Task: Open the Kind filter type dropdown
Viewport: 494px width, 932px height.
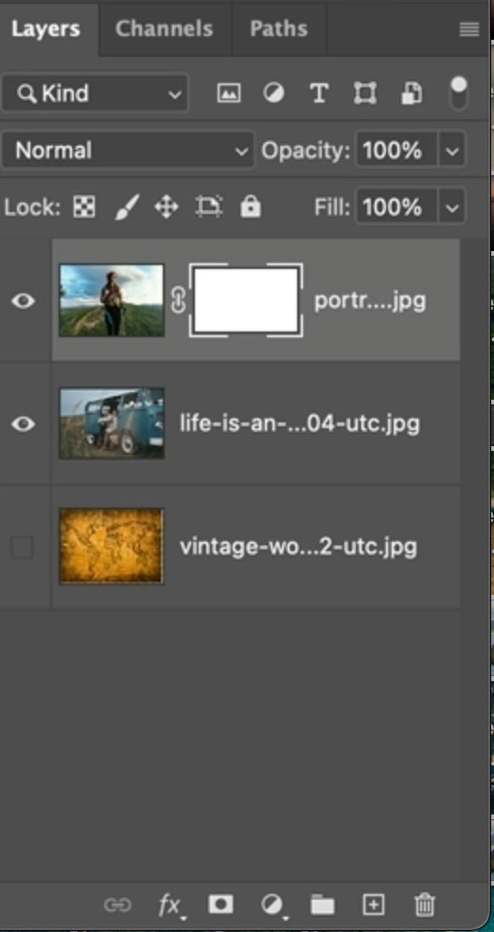Action: point(95,94)
